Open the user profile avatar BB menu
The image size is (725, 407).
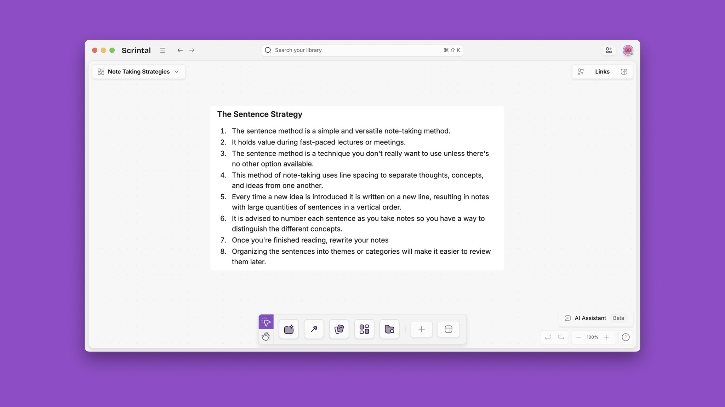pyautogui.click(x=628, y=50)
